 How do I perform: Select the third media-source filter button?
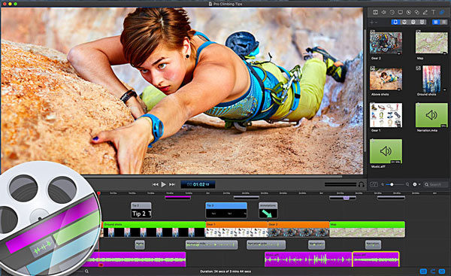pos(413,22)
